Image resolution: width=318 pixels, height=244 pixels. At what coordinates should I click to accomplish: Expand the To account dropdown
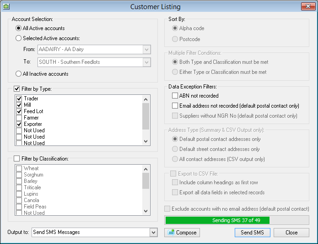point(146,62)
